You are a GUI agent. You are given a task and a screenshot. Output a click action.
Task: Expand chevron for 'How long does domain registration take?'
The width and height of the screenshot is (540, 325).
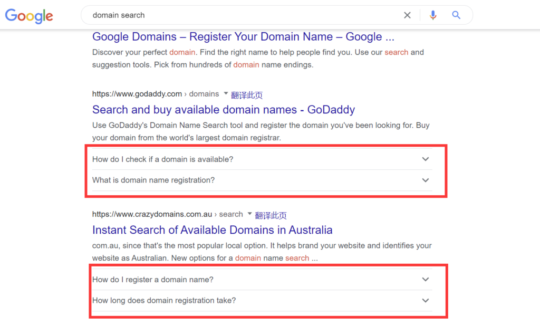click(x=426, y=301)
